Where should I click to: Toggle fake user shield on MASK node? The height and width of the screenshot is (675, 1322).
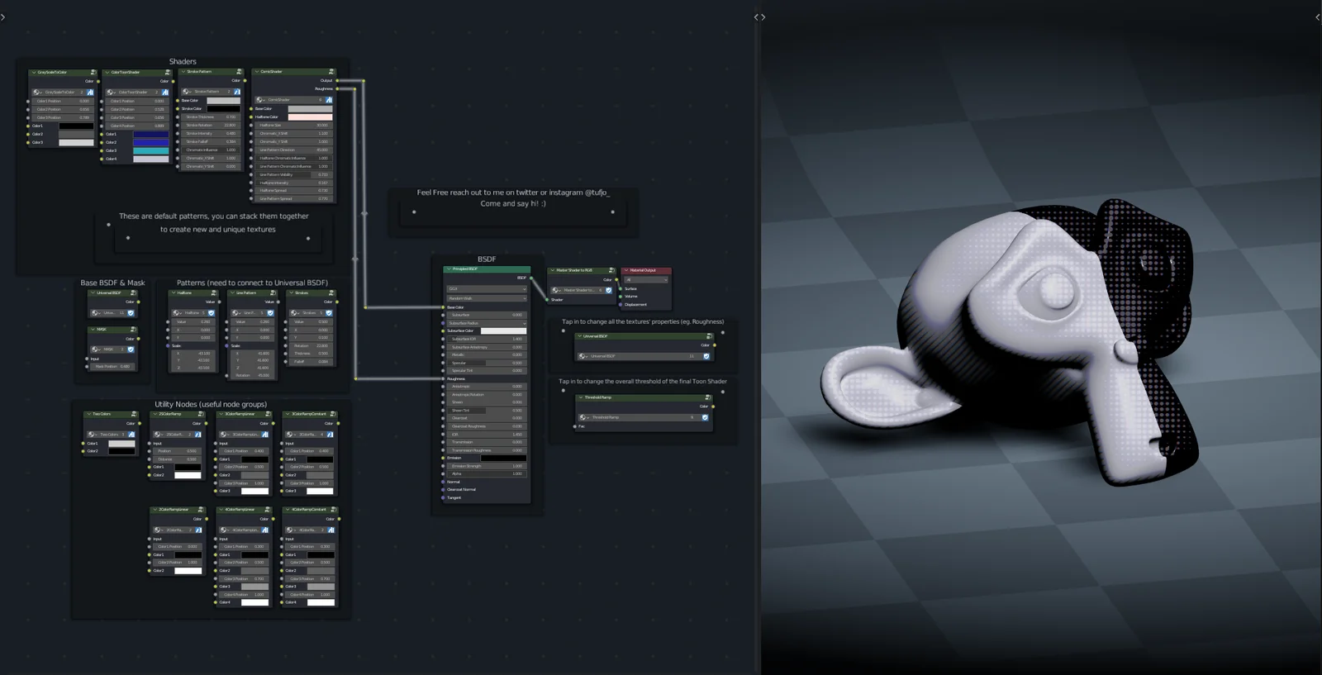[x=131, y=349]
